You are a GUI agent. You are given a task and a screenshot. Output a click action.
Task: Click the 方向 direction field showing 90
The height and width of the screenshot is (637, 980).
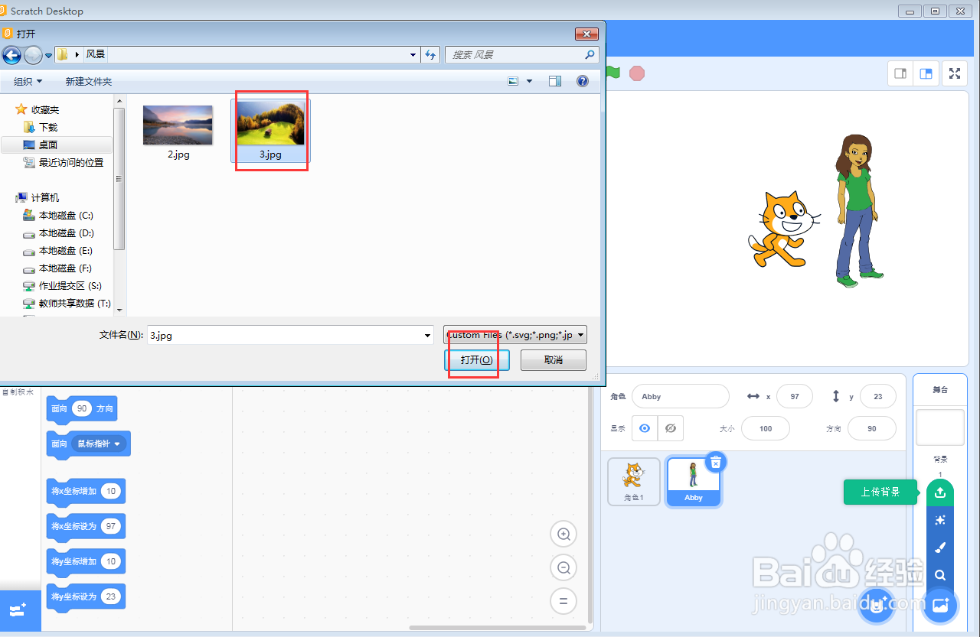872,428
